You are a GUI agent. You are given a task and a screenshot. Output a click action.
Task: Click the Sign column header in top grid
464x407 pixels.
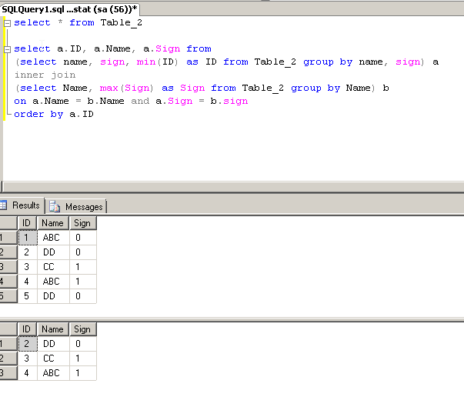82,223
